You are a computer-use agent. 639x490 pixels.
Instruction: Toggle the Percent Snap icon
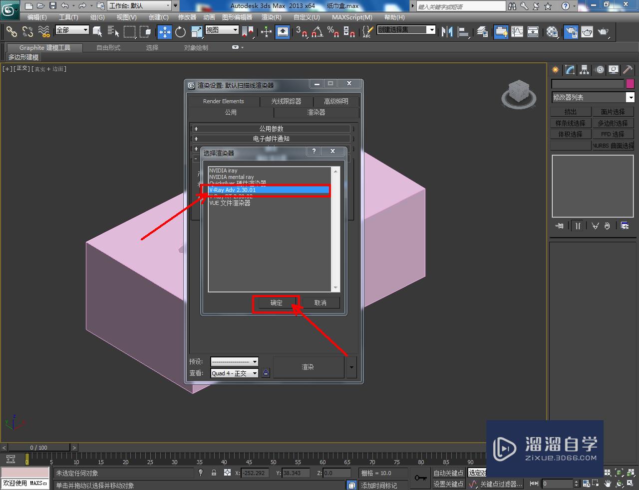[333, 32]
